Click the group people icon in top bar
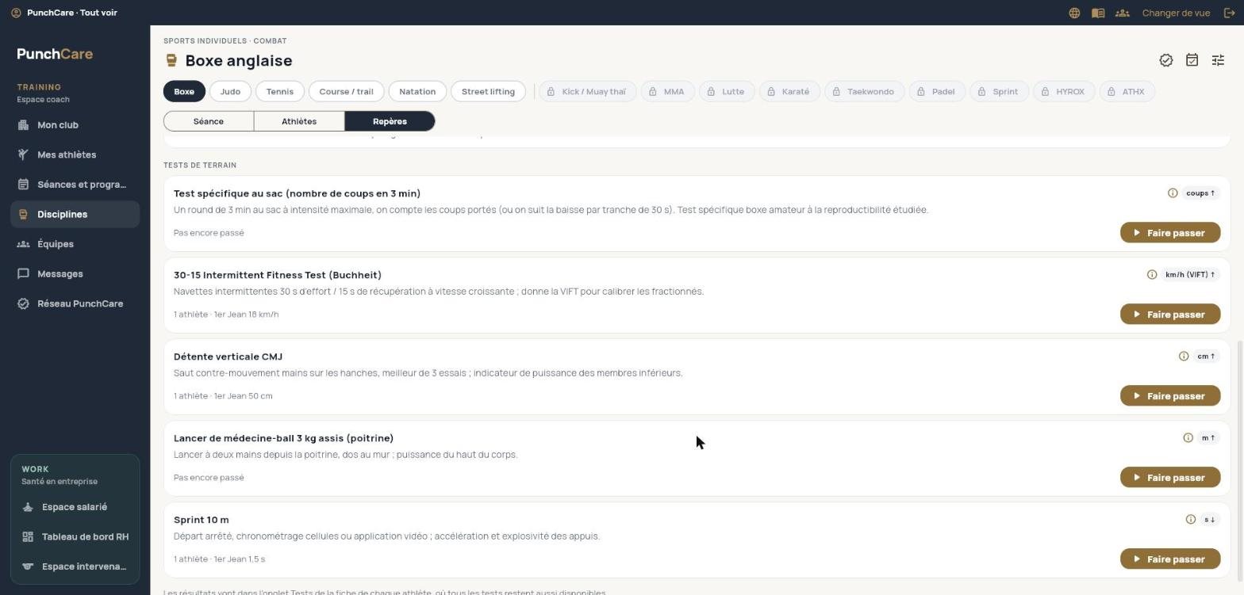 1122,13
